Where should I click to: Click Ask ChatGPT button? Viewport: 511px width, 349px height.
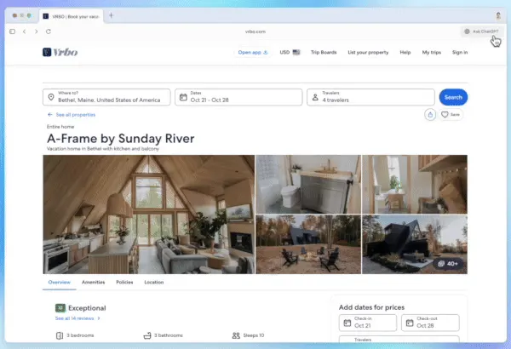click(482, 31)
